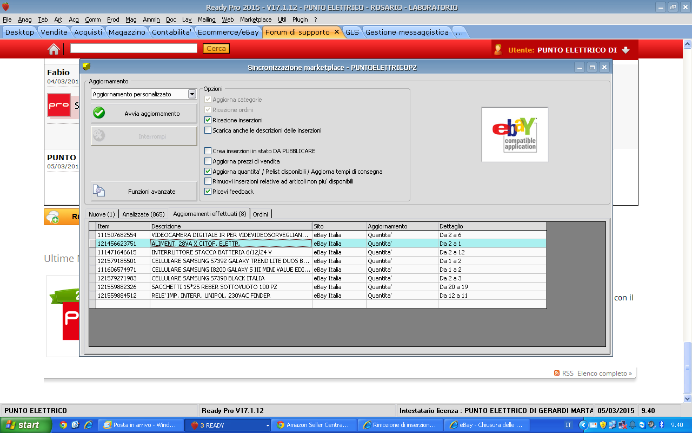
Task: Enable Aggiorna prezzi di vendita
Action: point(208,161)
